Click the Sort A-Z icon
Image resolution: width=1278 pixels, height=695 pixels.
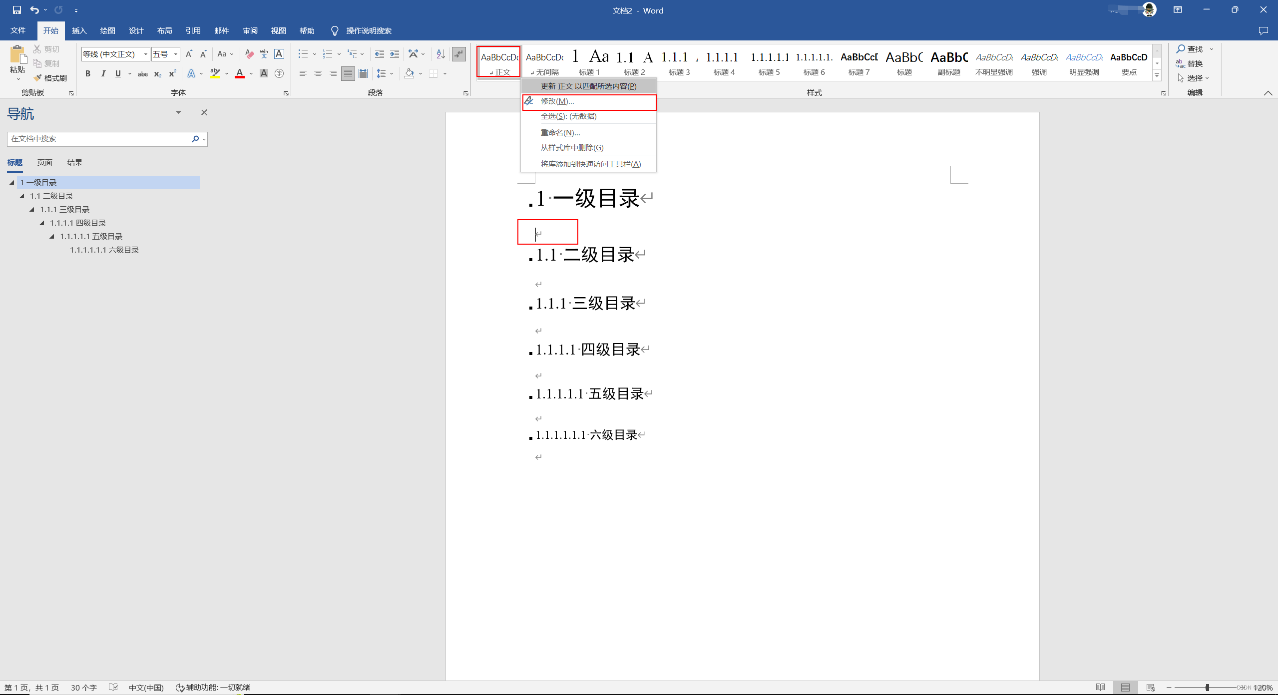tap(440, 54)
